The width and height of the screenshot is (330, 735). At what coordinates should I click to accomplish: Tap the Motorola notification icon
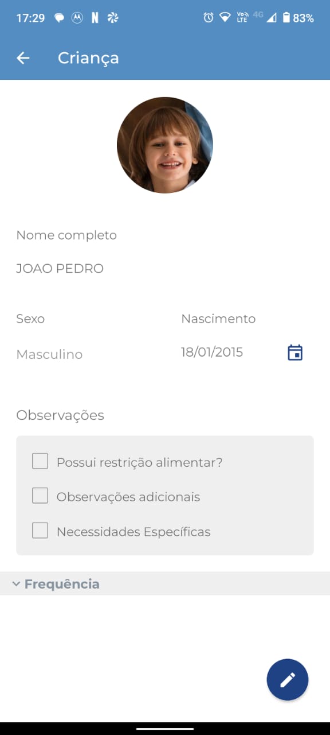[x=77, y=18]
